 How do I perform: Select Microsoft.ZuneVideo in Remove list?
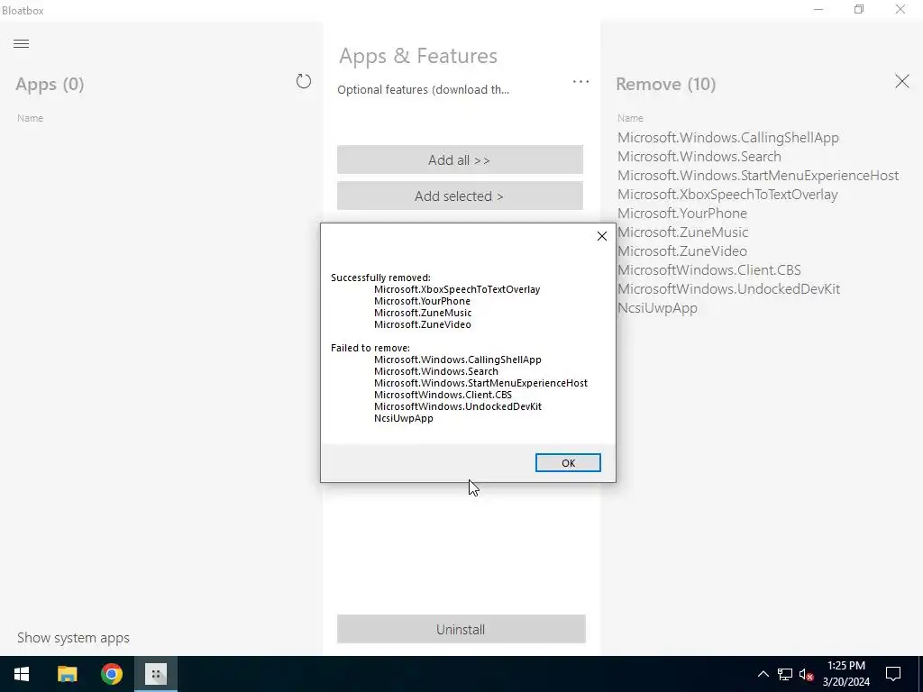682,250
